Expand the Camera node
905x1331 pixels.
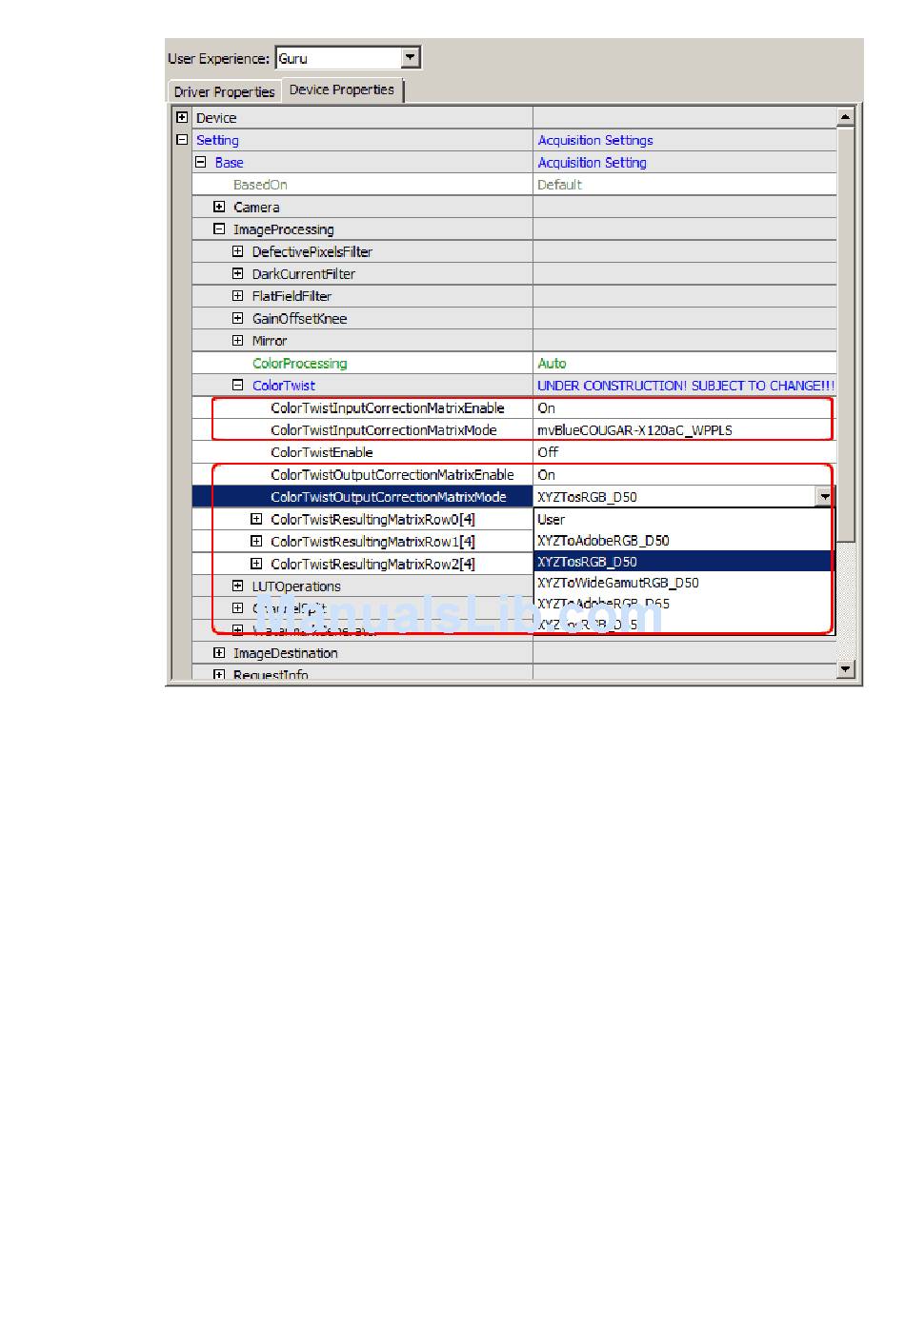tap(219, 207)
